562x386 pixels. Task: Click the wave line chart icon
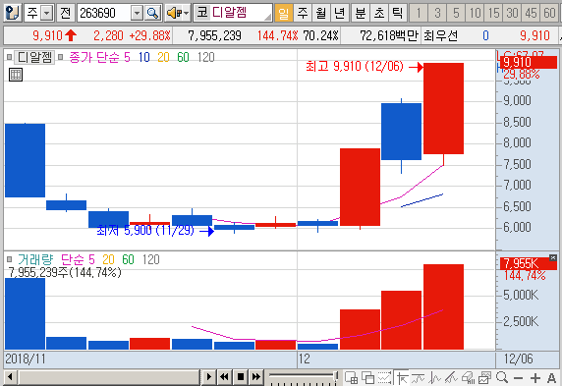pyautogui.click(x=434, y=378)
